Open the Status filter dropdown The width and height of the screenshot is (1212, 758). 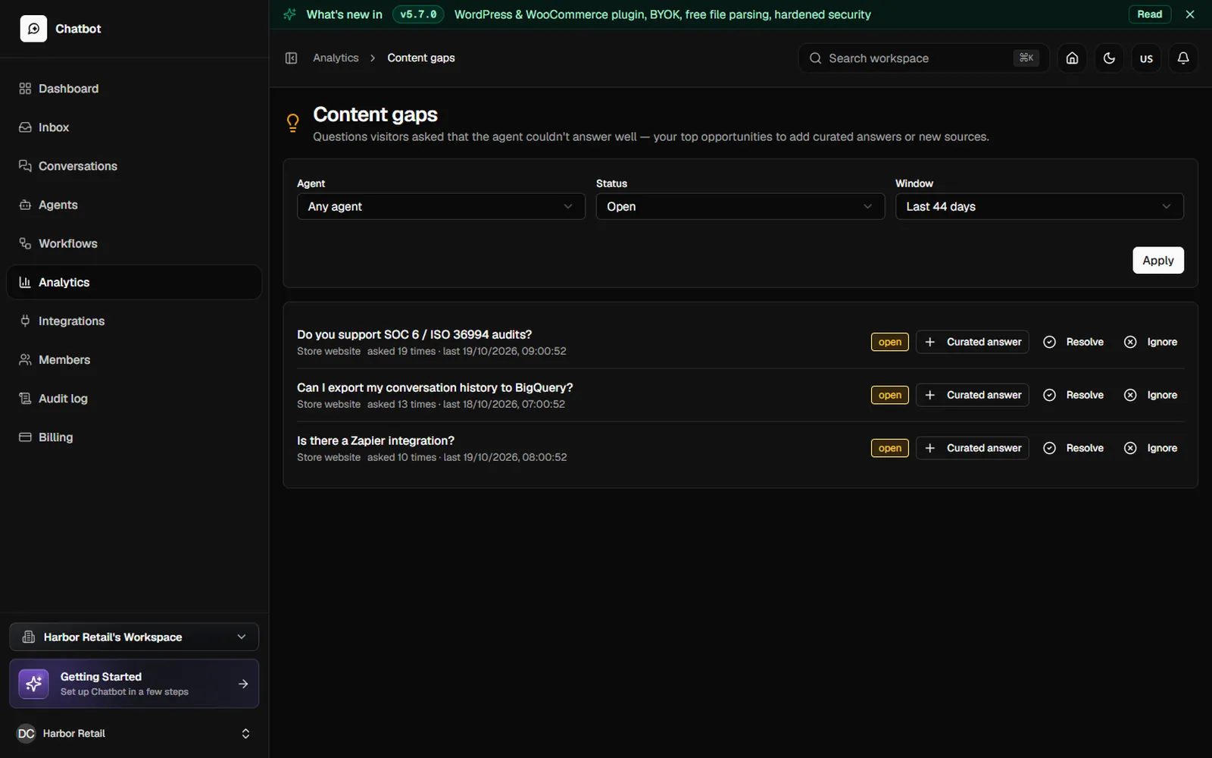(x=740, y=206)
